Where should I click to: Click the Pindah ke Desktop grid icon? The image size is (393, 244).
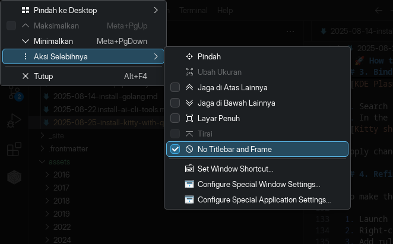pos(26,10)
